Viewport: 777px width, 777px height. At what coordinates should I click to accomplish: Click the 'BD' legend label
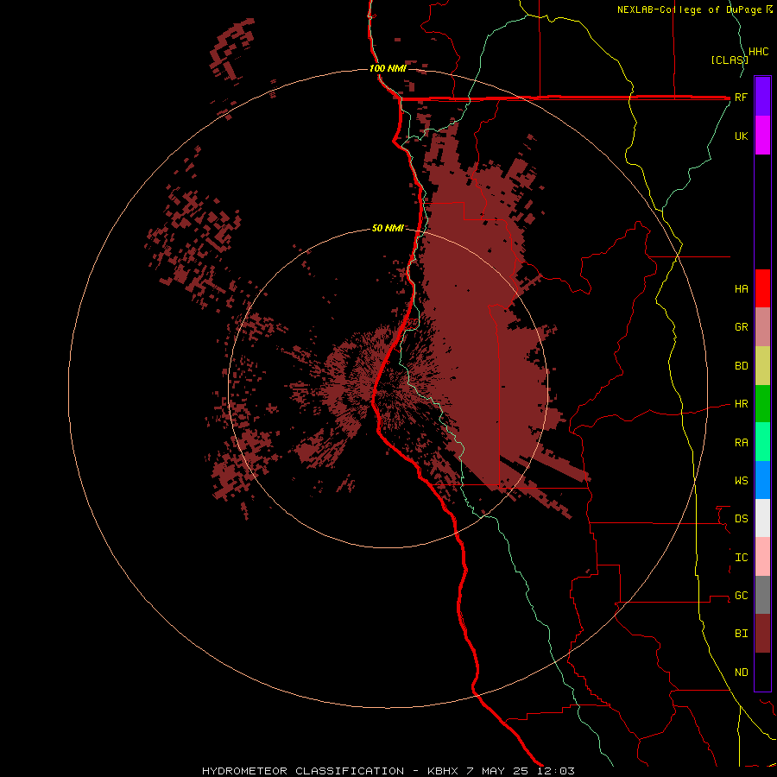(x=741, y=366)
